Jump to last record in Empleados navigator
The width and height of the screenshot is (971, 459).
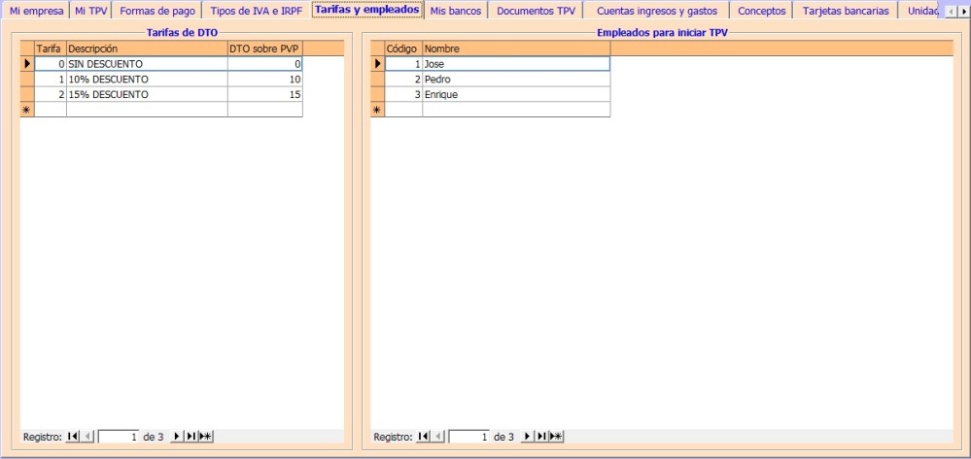tap(540, 437)
